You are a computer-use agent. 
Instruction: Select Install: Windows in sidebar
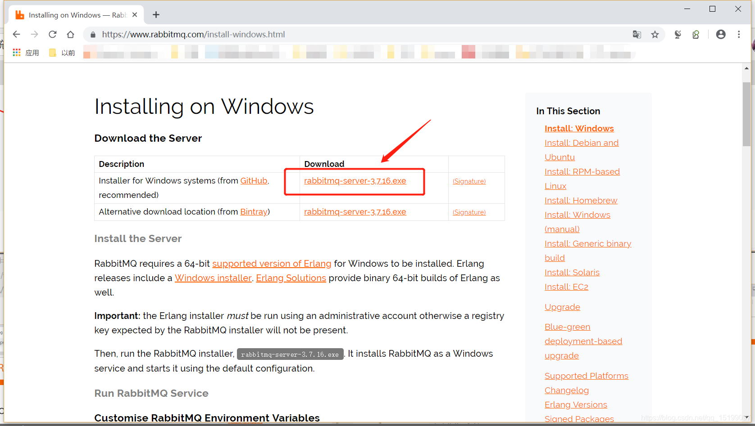[579, 129]
